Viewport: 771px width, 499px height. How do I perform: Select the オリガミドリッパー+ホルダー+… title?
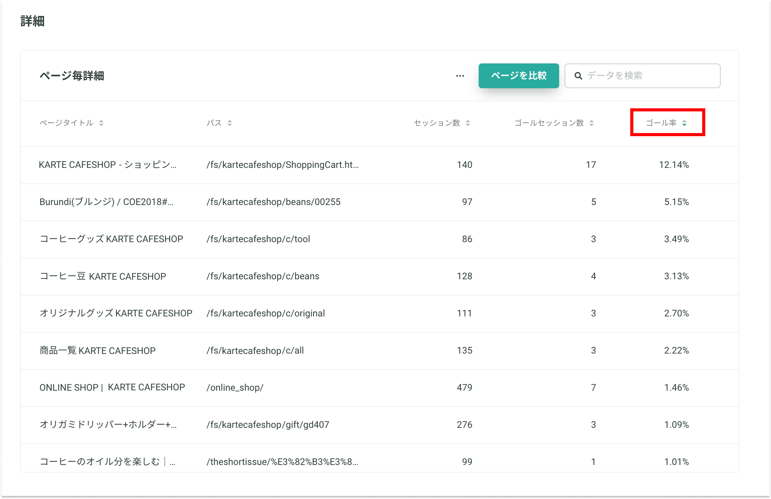[108, 425]
